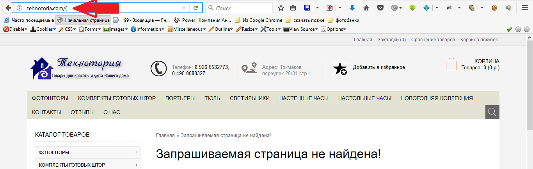The height and width of the screenshot is (169, 533).
Task: Open the Часто посещаемые bookmark
Action: click(29, 20)
